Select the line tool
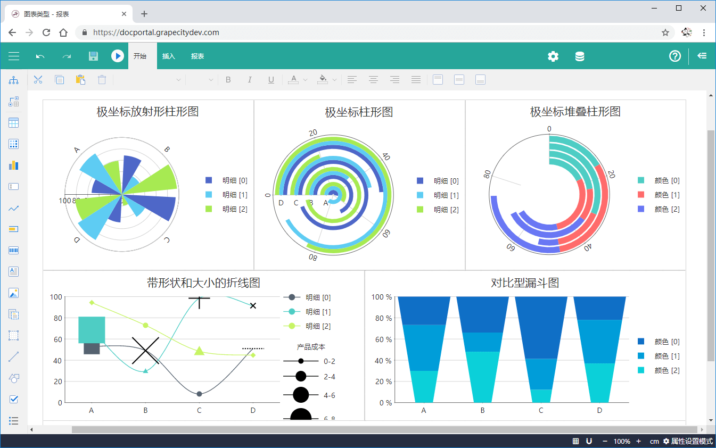Viewport: 716px width, 448px height. click(14, 357)
